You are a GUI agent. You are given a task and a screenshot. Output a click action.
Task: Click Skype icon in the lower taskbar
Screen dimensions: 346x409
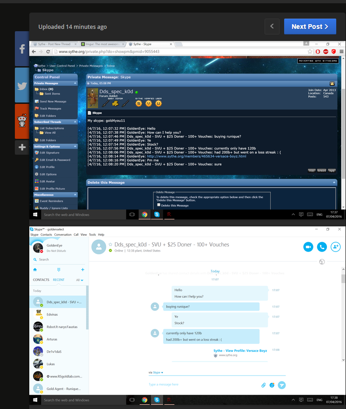tap(157, 400)
